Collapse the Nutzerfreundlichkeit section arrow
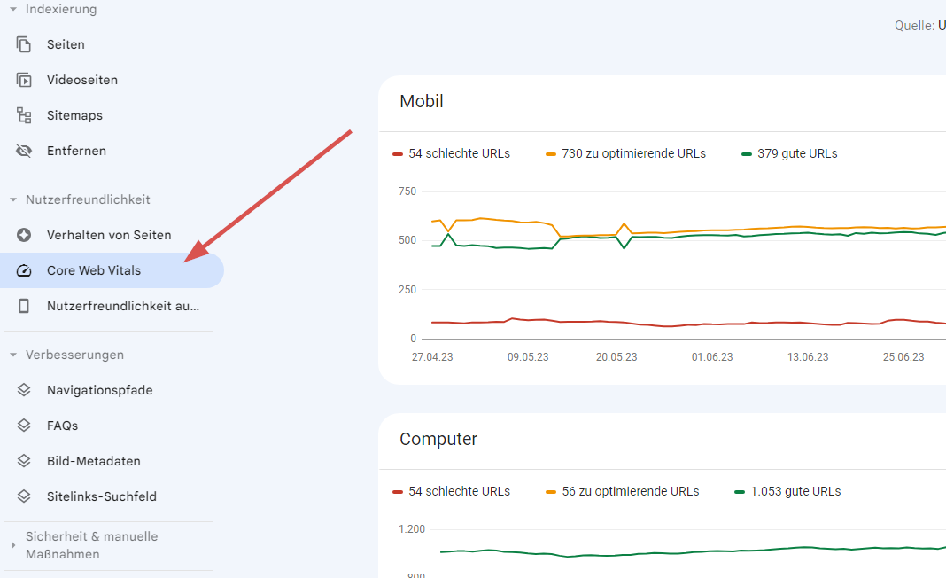Screen dimensions: 946x578 point(13,199)
